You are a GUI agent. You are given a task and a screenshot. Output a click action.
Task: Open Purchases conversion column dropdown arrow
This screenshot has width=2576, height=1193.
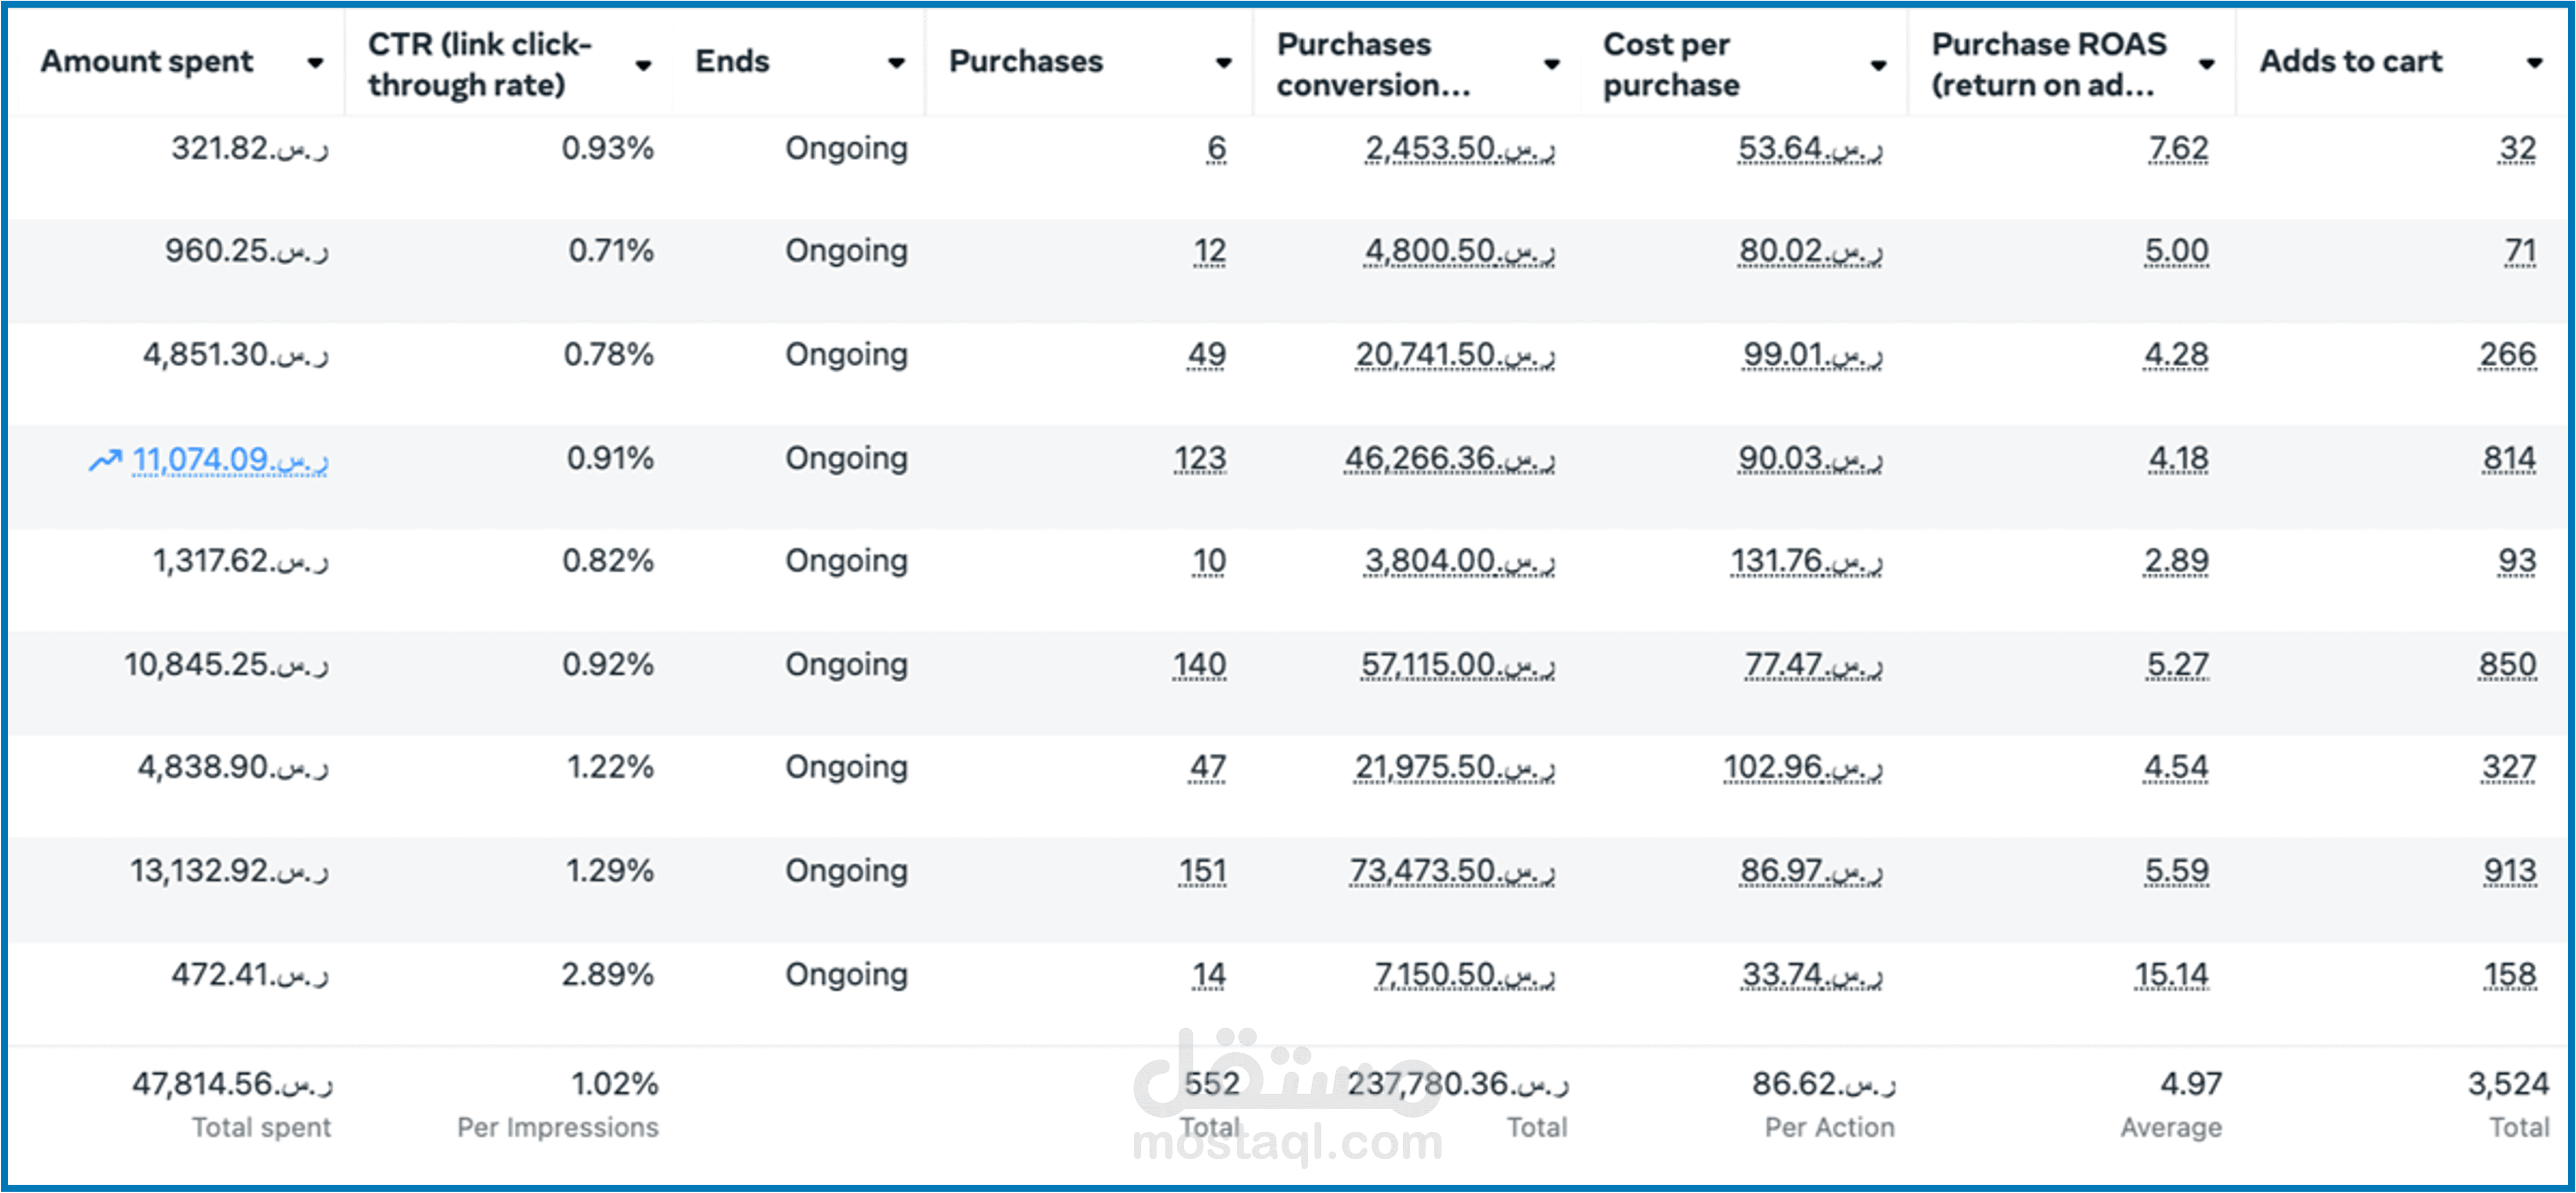tap(1551, 64)
